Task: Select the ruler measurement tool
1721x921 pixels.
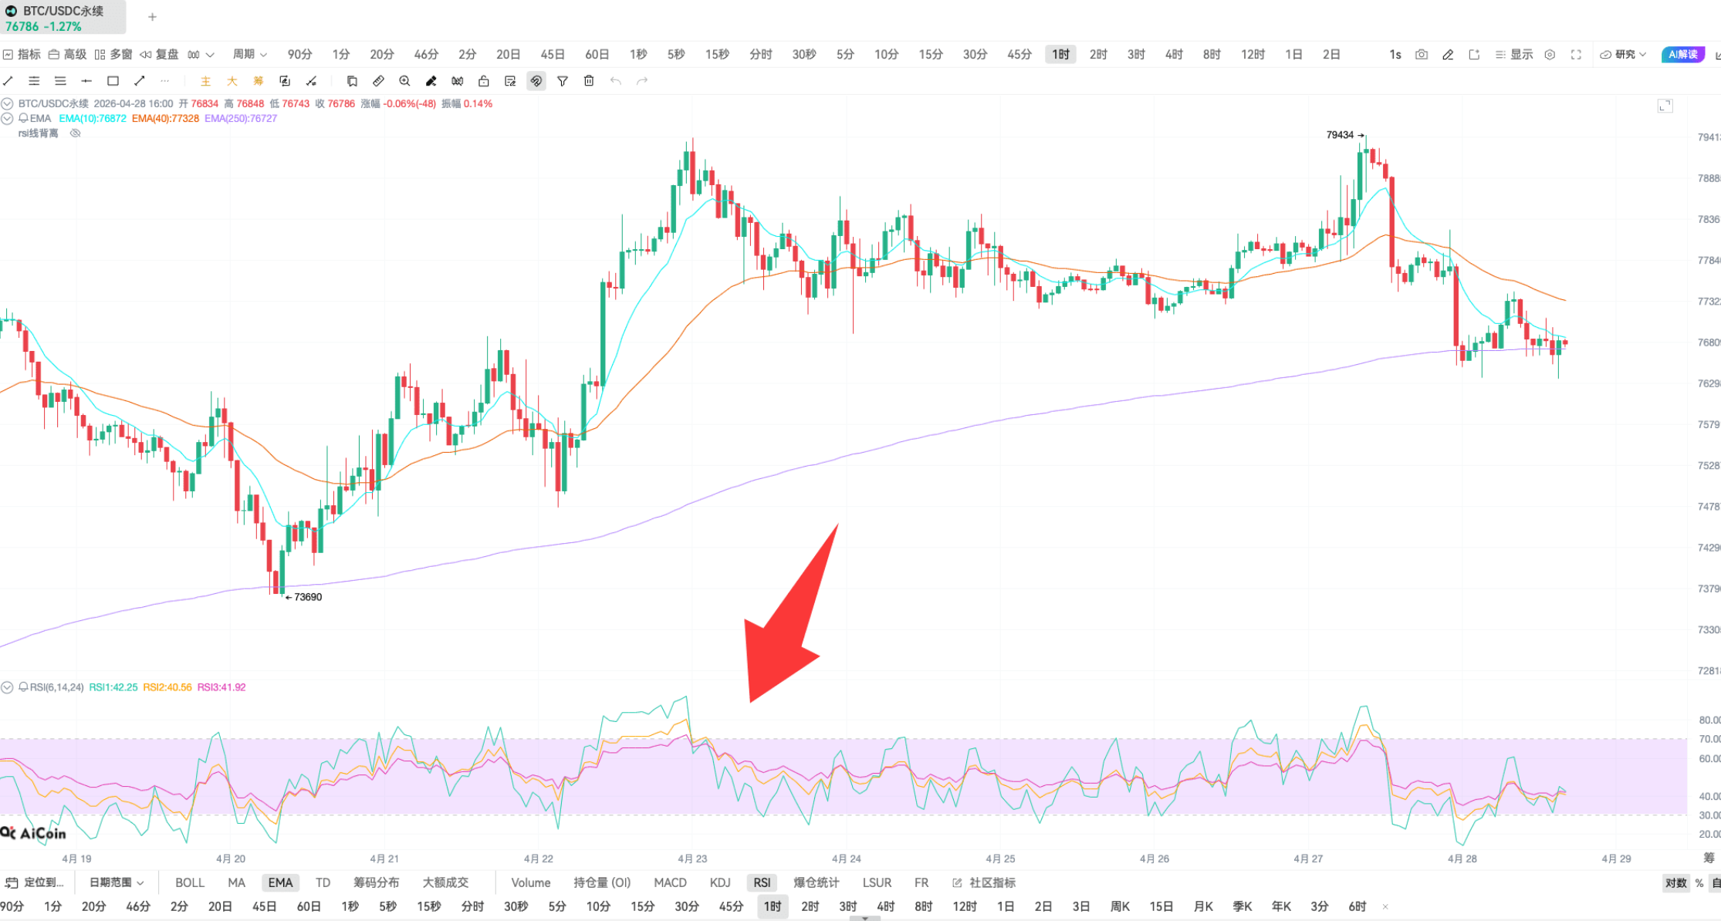Action: coord(378,80)
